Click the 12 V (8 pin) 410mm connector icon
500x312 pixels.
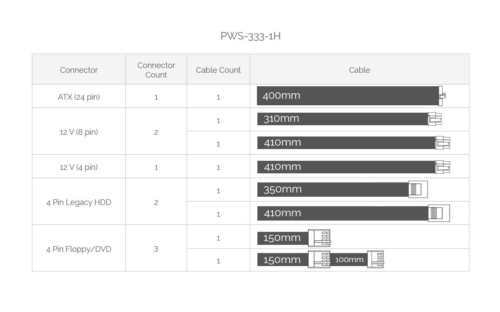coord(442,143)
